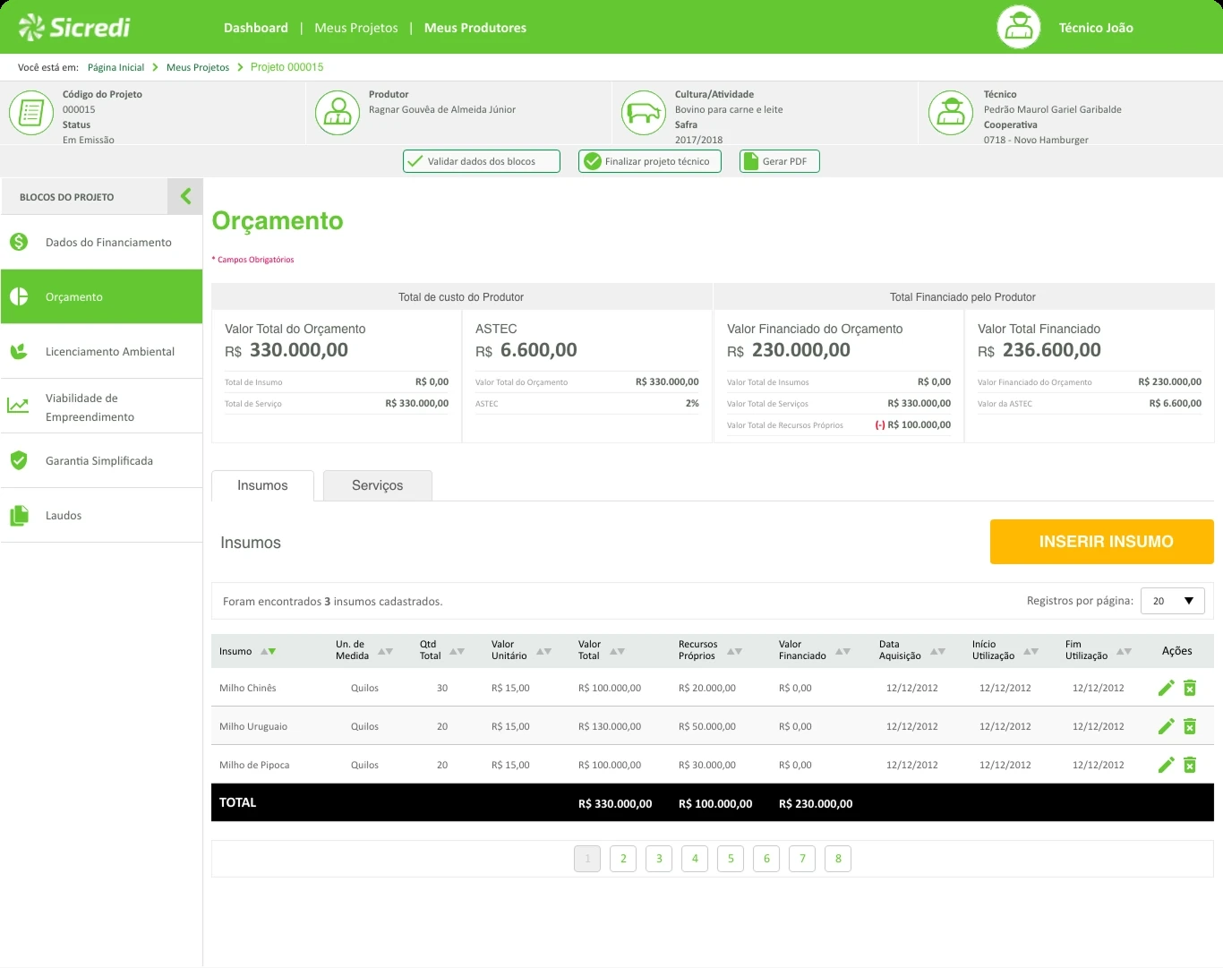Click the documents icon beside Laudos
1223x968 pixels.
19,516
